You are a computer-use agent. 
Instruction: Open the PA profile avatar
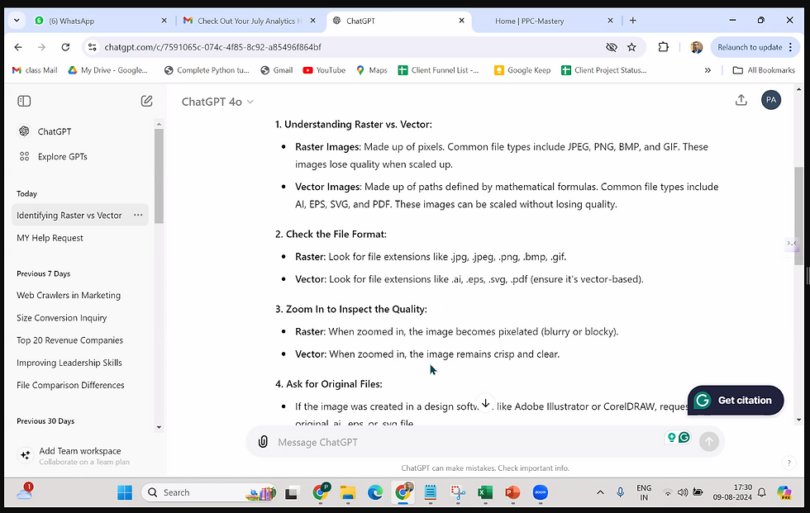click(770, 99)
